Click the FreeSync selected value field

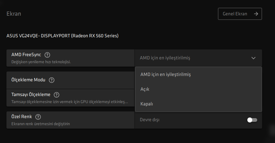coord(165,58)
